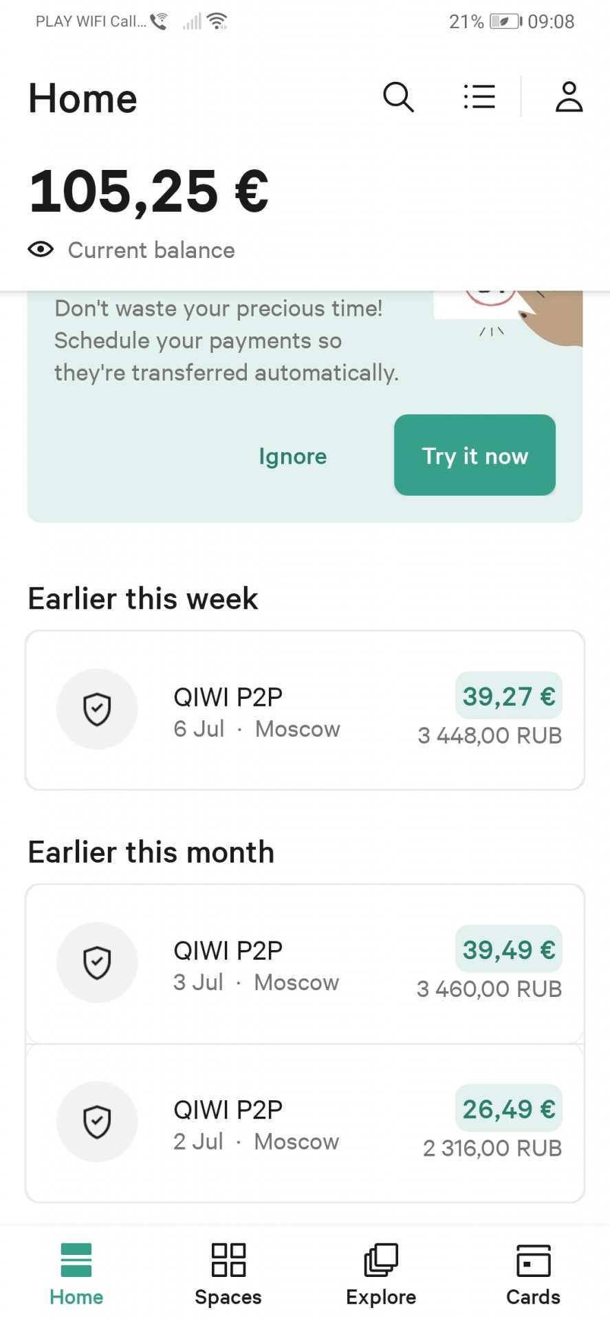The width and height of the screenshot is (610, 1321).
Task: Toggle balance visibility with the eye icon
Action: tap(41, 249)
